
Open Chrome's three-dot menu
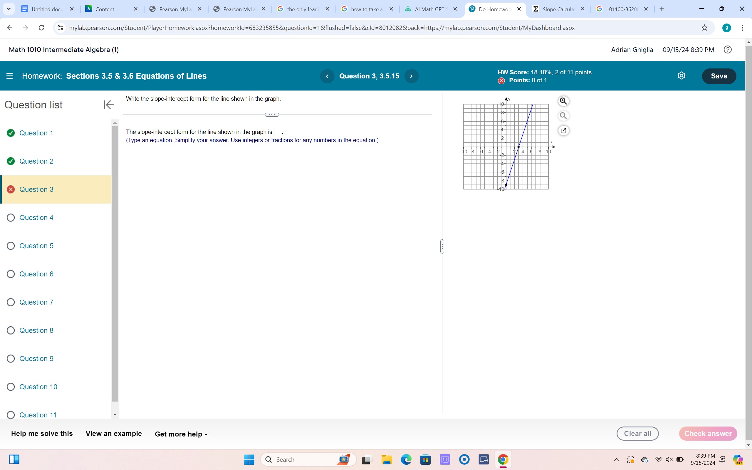click(x=742, y=28)
